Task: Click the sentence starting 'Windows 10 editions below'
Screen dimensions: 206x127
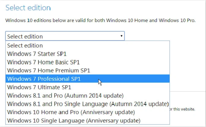Action: tap(100, 20)
